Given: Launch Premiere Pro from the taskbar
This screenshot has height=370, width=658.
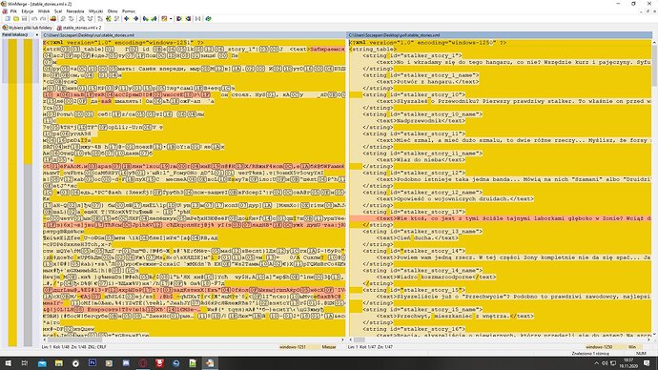Looking at the screenshot, I should pos(93,363).
